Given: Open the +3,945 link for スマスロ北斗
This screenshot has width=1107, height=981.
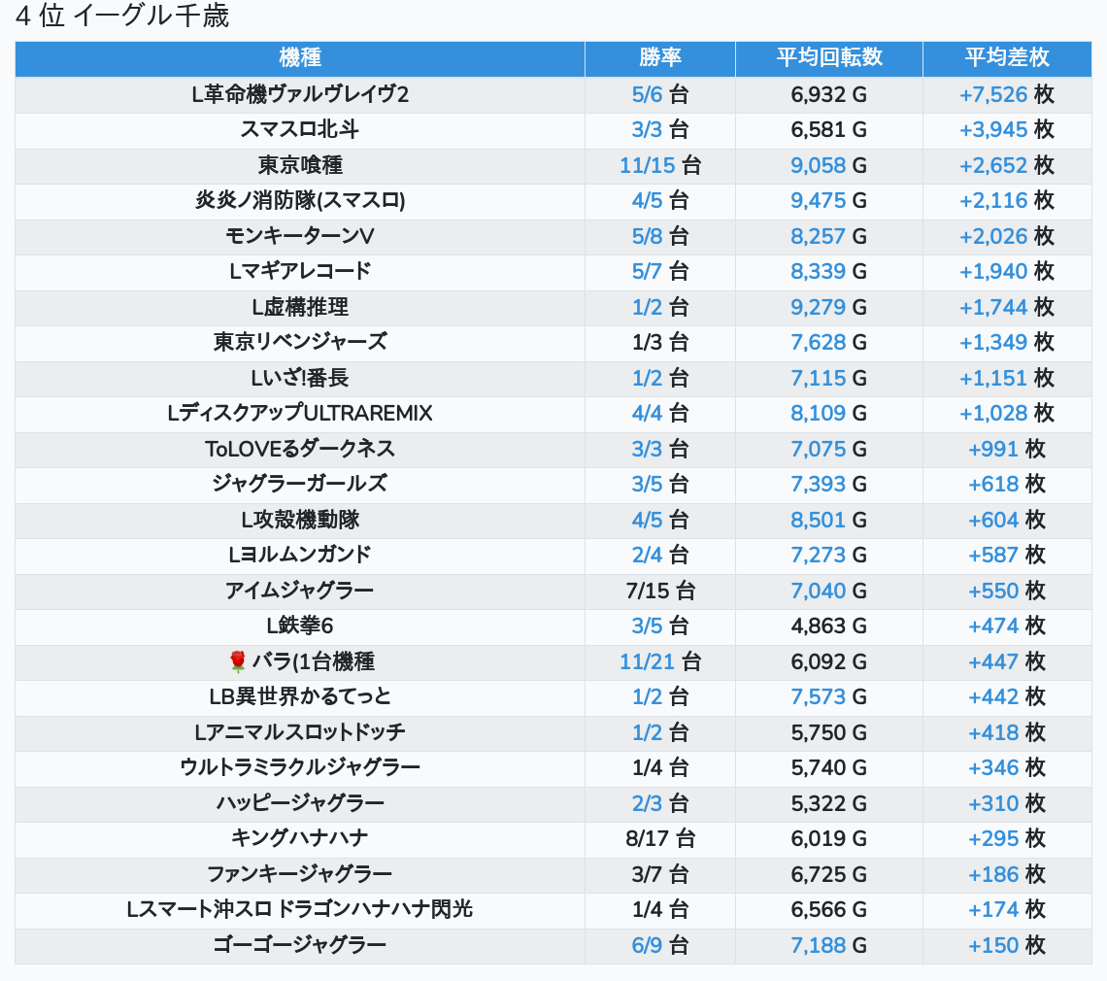Looking at the screenshot, I should [992, 130].
